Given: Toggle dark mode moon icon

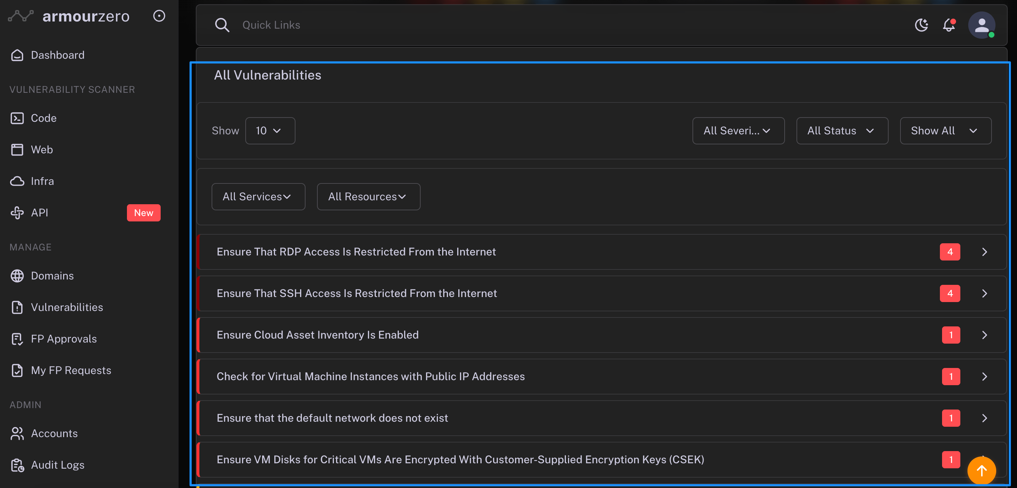Looking at the screenshot, I should coord(921,25).
